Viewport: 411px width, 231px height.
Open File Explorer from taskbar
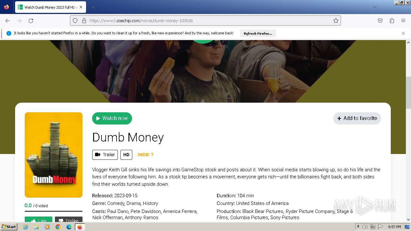pyautogui.click(x=36, y=227)
